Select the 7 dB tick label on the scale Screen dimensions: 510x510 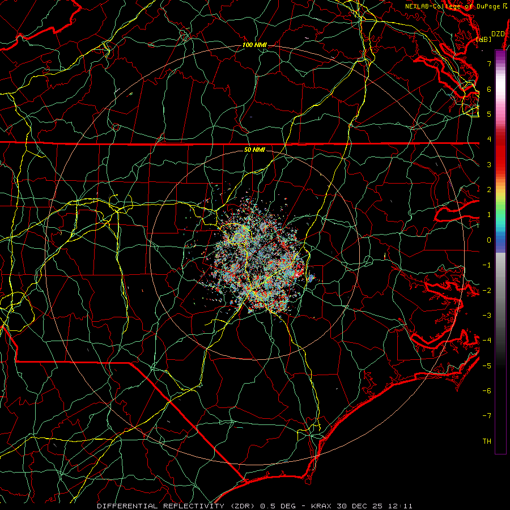(489, 63)
